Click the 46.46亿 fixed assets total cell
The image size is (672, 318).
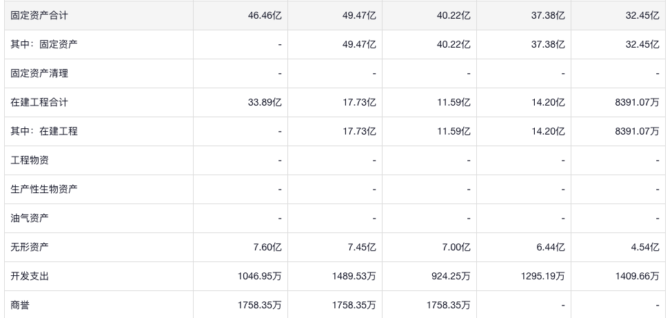[x=265, y=15]
